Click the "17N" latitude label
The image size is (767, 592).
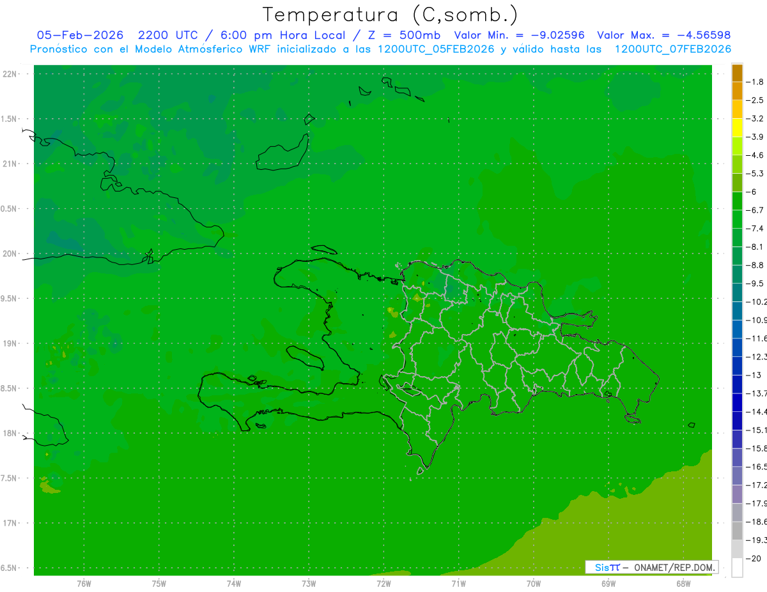tap(10, 523)
